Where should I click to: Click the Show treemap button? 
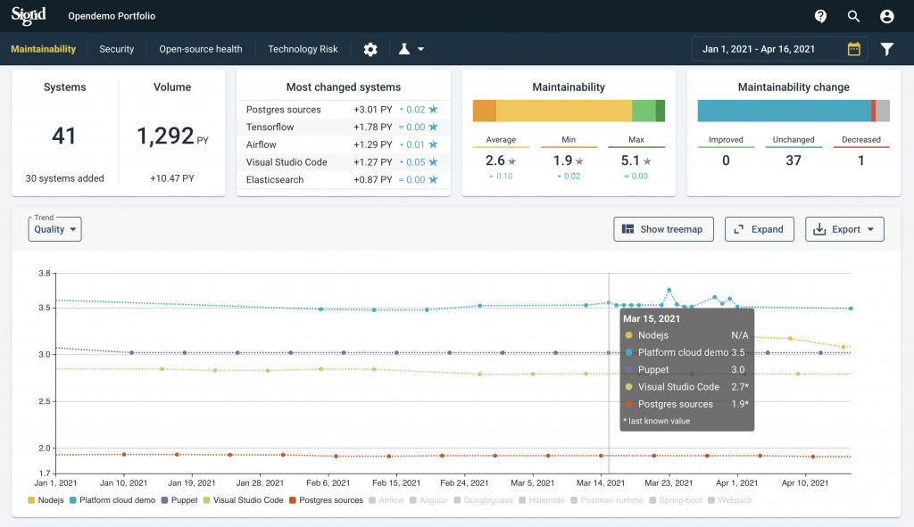click(x=663, y=229)
